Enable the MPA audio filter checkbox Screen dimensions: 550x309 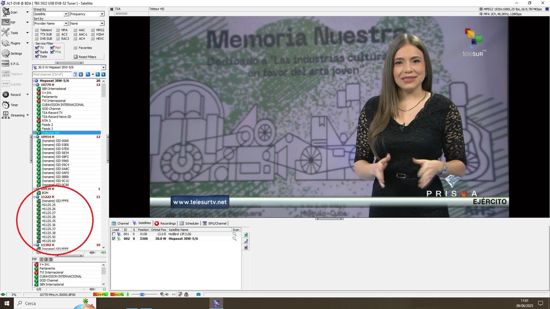coord(58,30)
